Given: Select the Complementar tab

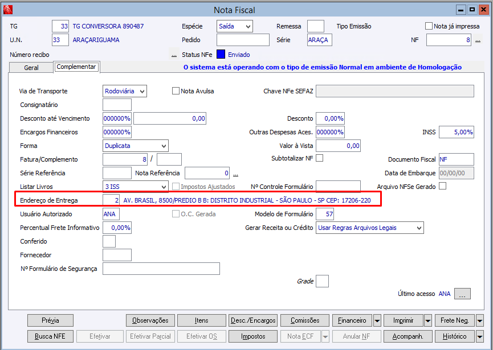Looking at the screenshot, I should [76, 67].
